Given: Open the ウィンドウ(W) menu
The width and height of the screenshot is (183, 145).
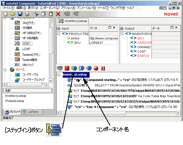Looking at the screenshot, I should [118, 8].
